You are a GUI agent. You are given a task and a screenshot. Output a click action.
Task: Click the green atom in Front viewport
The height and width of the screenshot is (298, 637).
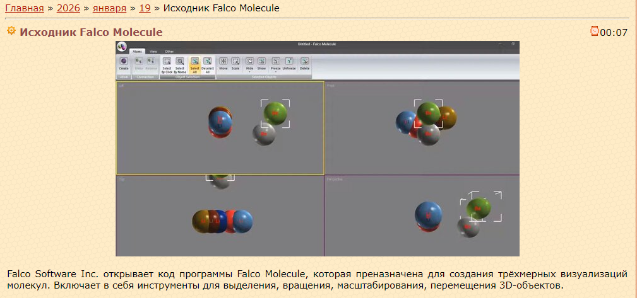(x=429, y=113)
